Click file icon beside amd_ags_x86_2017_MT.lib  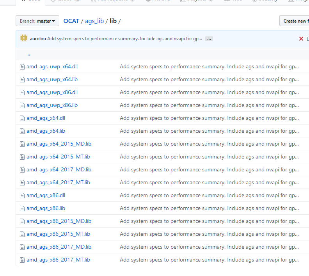[x=22, y=260]
